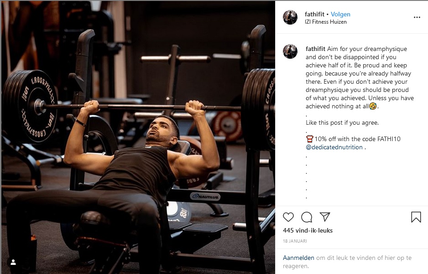Image resolution: width=428 pixels, height=274 pixels.
Task: Click fathifit avatar beside the caption
Action: 290,51
